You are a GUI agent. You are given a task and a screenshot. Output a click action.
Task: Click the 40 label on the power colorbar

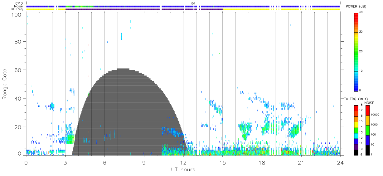click(x=361, y=12)
